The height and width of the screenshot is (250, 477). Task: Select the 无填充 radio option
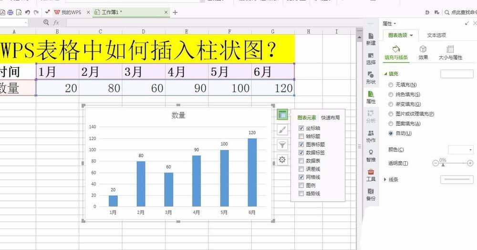pyautogui.click(x=391, y=85)
